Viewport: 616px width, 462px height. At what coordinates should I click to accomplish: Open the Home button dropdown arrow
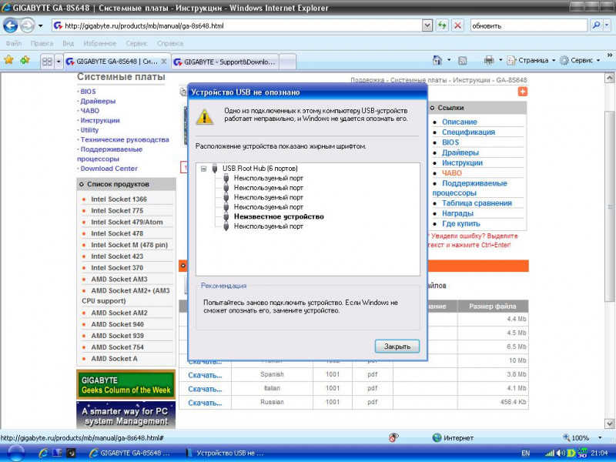pos(449,60)
